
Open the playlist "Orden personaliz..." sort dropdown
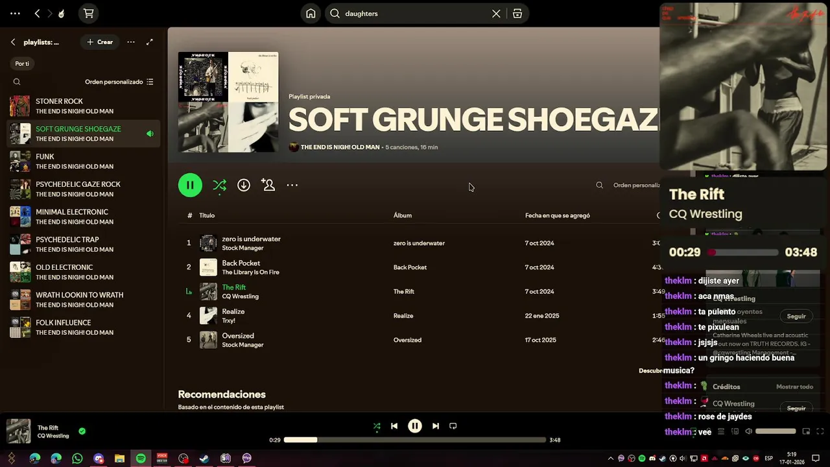tap(636, 185)
